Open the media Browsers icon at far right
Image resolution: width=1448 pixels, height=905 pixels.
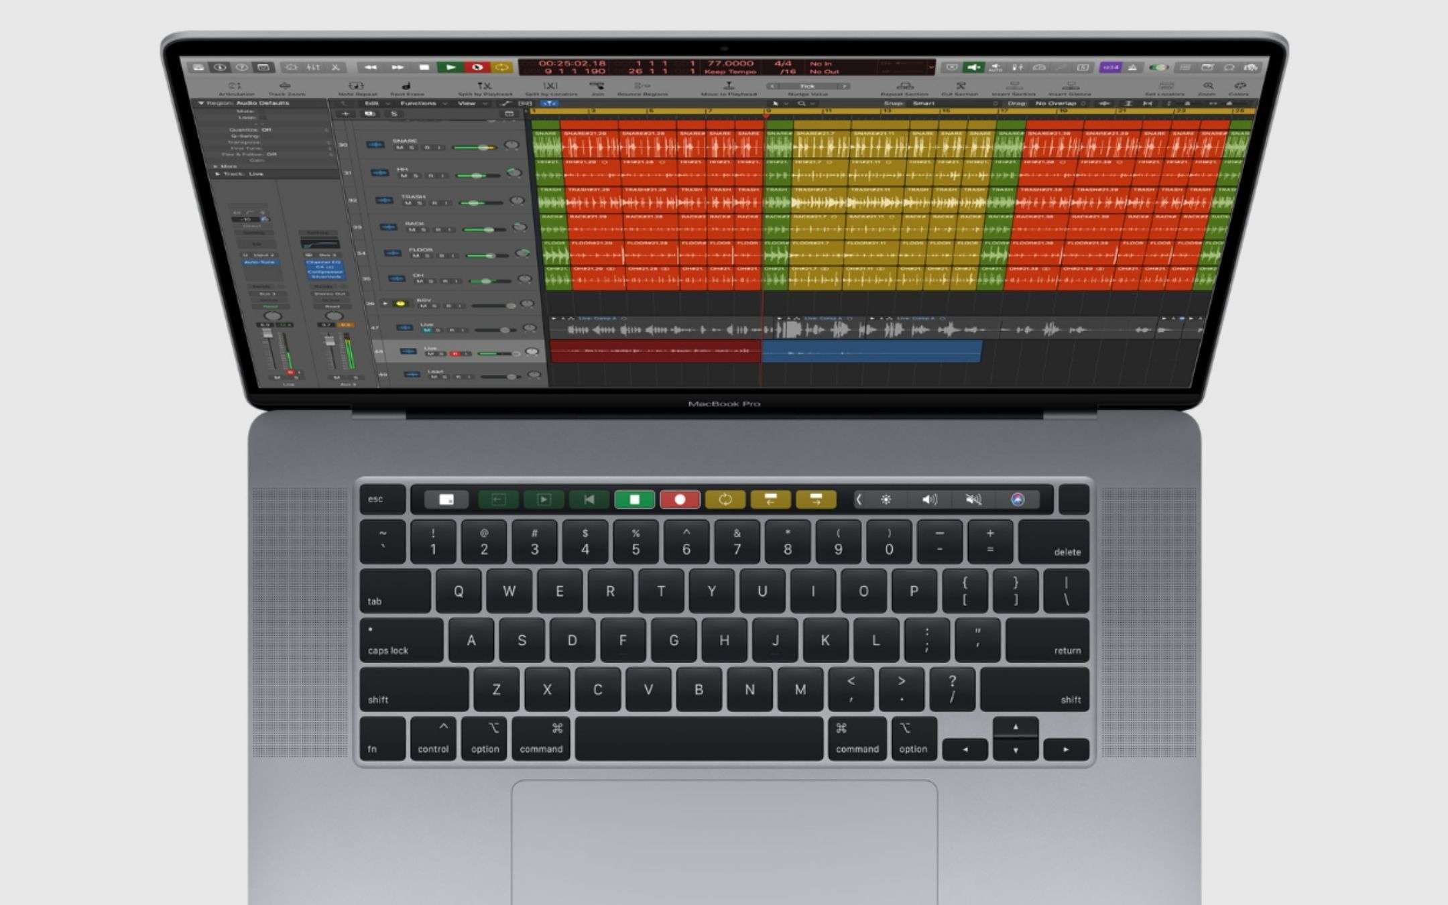click(x=1251, y=67)
